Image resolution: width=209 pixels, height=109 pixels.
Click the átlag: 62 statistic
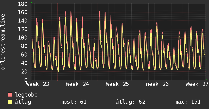tap(130, 102)
